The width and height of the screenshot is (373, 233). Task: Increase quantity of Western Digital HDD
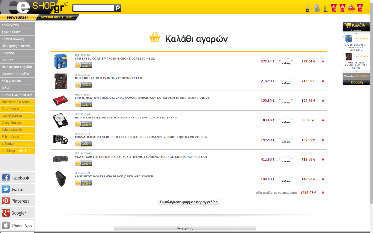[292, 119]
